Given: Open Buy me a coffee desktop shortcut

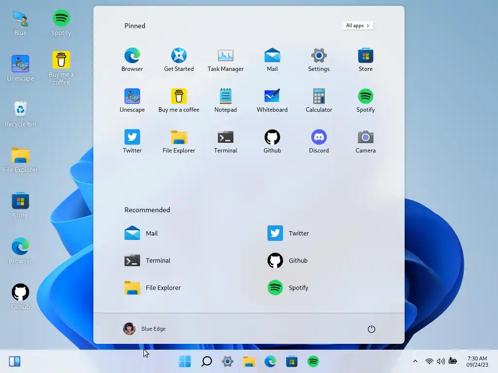Looking at the screenshot, I should point(61,68).
